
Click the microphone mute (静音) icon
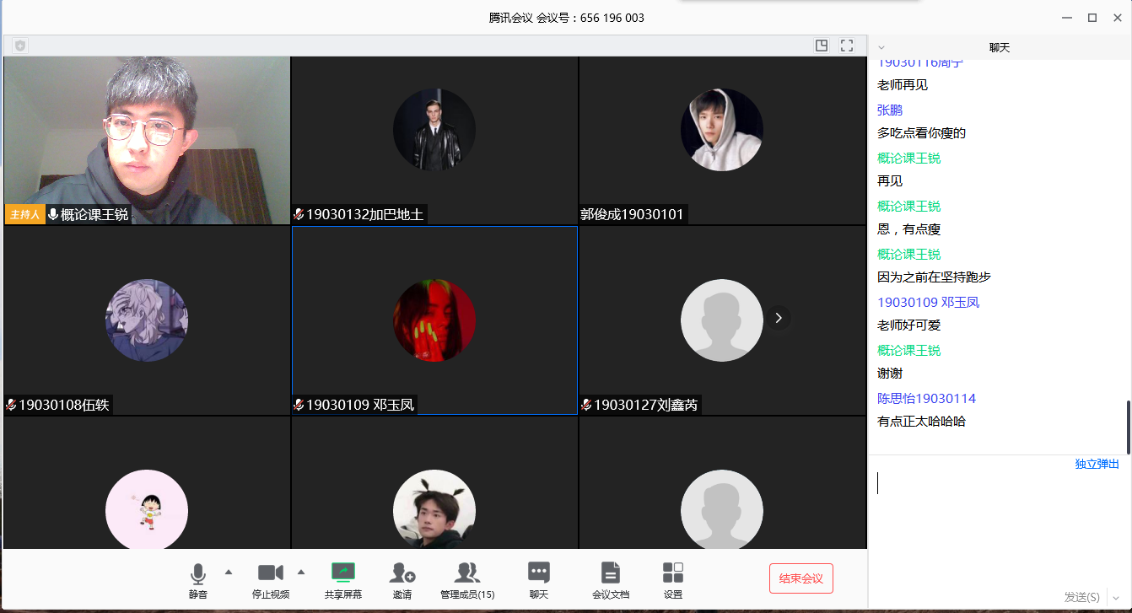198,574
